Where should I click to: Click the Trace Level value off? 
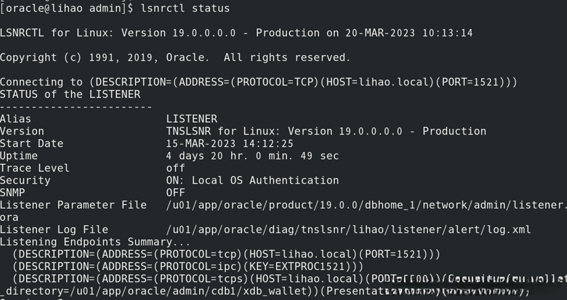(175, 168)
